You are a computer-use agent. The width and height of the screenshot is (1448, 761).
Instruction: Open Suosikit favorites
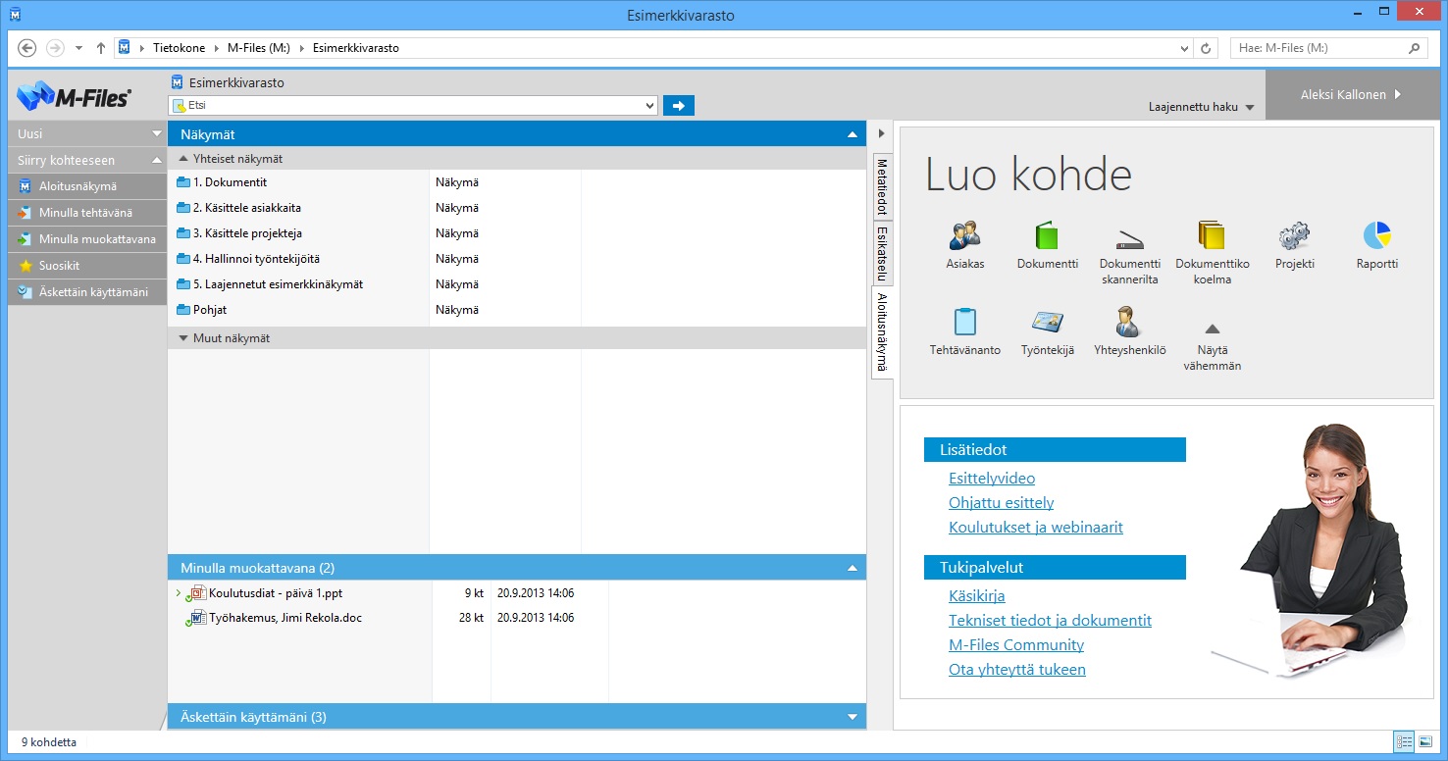click(86, 266)
